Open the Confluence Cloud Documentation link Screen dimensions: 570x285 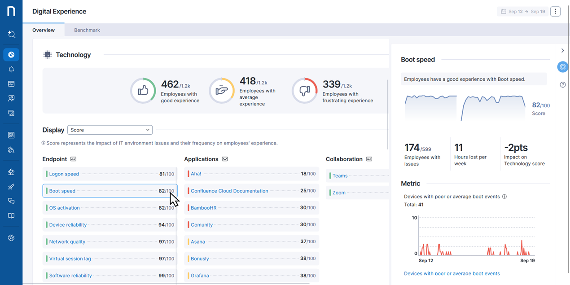(229, 191)
